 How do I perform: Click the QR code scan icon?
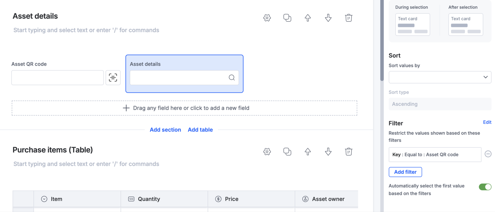[x=113, y=78]
